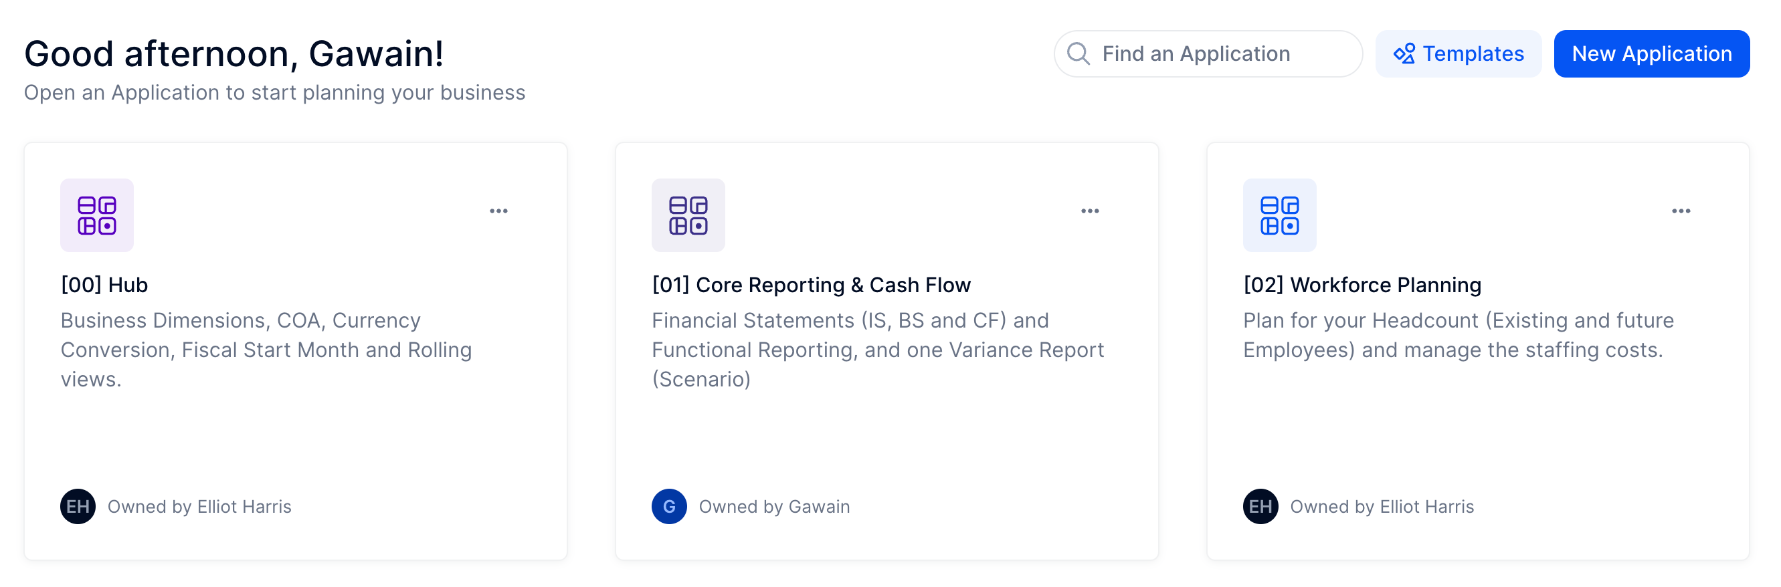Click the EH avatar on the Workforce Planning card

1260,506
